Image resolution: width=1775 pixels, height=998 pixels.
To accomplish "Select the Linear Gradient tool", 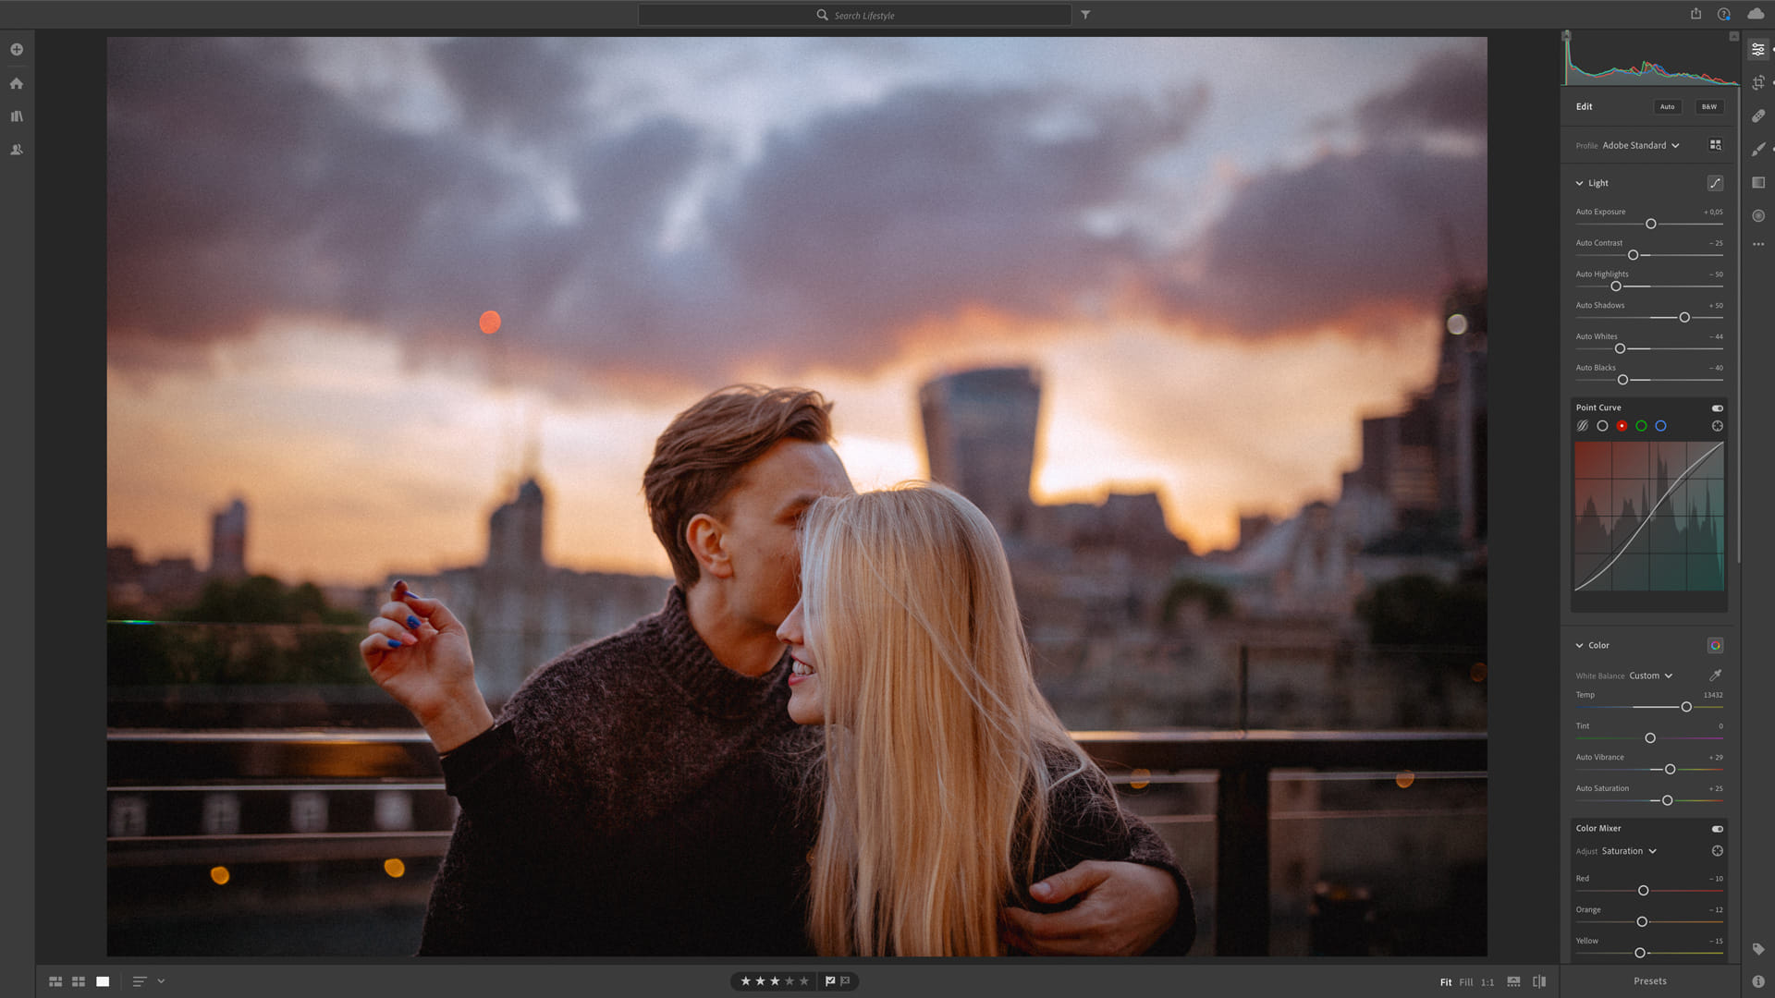I will coord(1757,182).
